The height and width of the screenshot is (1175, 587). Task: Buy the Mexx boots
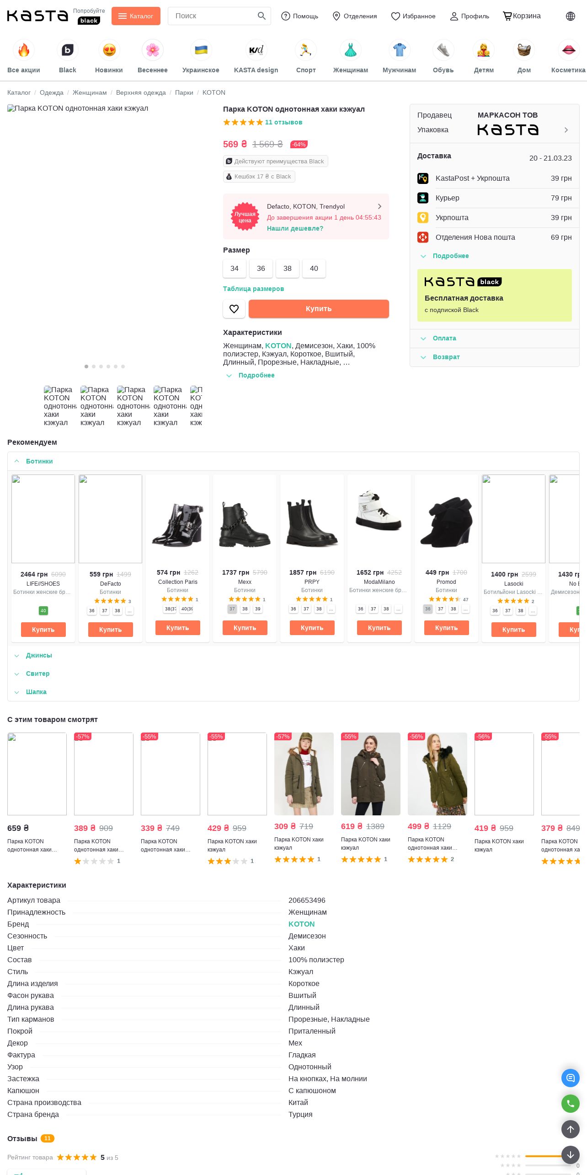click(x=245, y=628)
